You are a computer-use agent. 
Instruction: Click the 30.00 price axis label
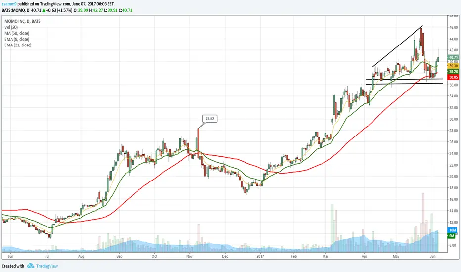(x=453, y=119)
